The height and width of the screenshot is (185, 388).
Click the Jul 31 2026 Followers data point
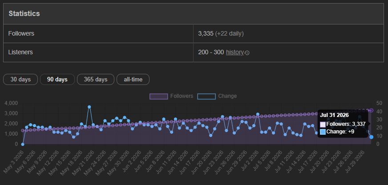[371, 110]
